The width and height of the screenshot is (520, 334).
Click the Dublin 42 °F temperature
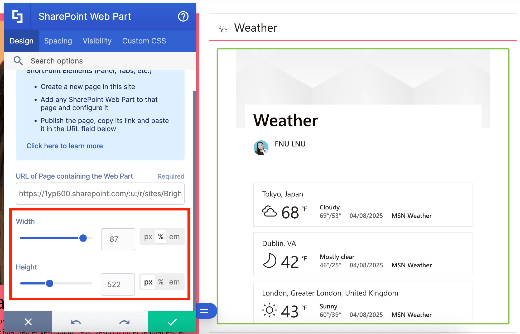[x=294, y=262]
